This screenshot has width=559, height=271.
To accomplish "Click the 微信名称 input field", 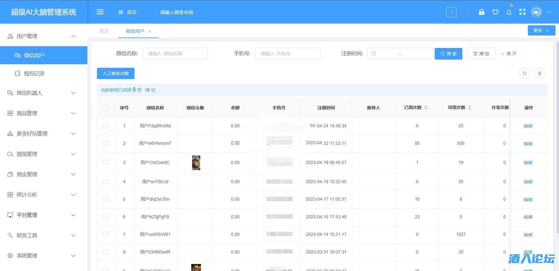I will click(175, 54).
